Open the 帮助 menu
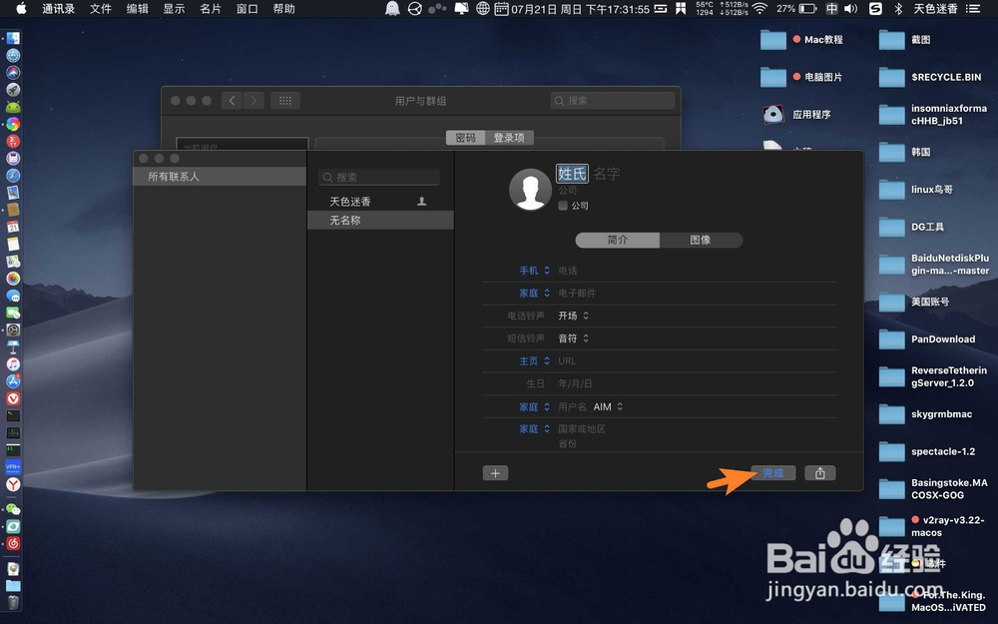 (x=283, y=8)
